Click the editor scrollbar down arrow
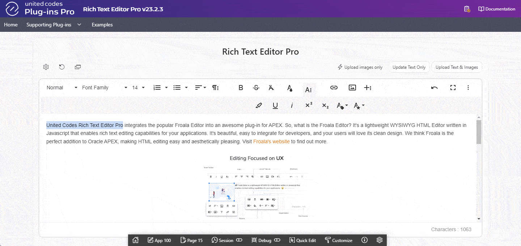Image resolution: width=521 pixels, height=246 pixels. [x=479, y=219]
